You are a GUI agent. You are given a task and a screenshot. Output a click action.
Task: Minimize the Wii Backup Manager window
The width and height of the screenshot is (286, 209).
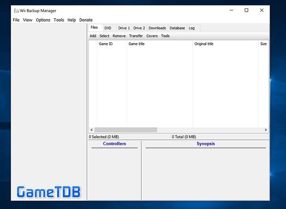(232, 10)
